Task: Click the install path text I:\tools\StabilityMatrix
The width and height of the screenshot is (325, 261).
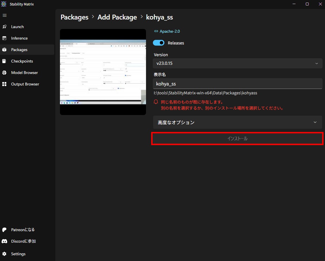Action: coord(205,93)
